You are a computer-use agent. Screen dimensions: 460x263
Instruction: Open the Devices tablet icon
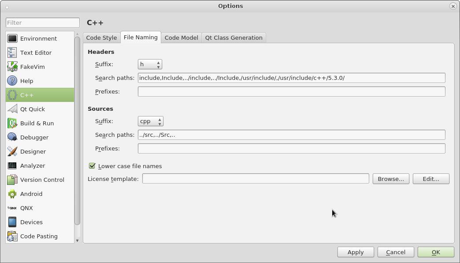coord(12,222)
